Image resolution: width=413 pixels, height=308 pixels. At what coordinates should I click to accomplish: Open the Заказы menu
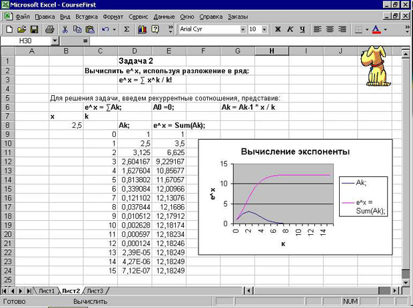click(238, 17)
